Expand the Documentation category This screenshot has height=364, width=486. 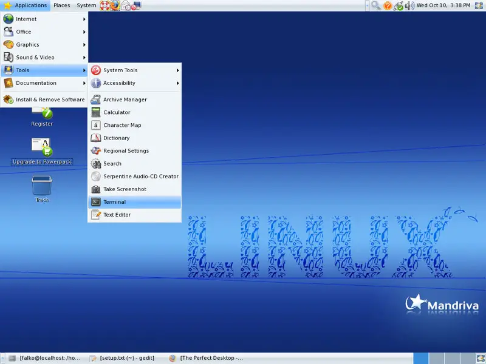(x=44, y=83)
